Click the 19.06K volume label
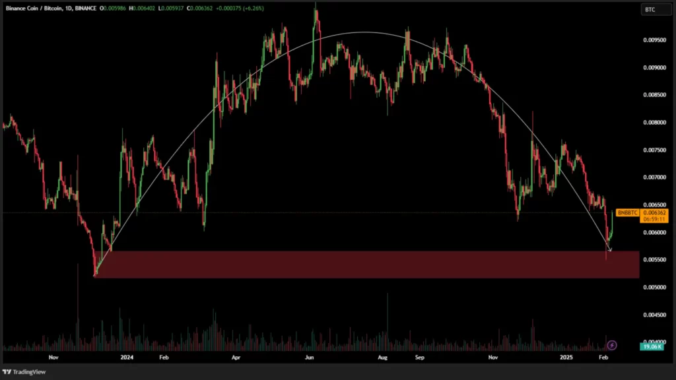This screenshot has width=676, height=380. [x=652, y=346]
